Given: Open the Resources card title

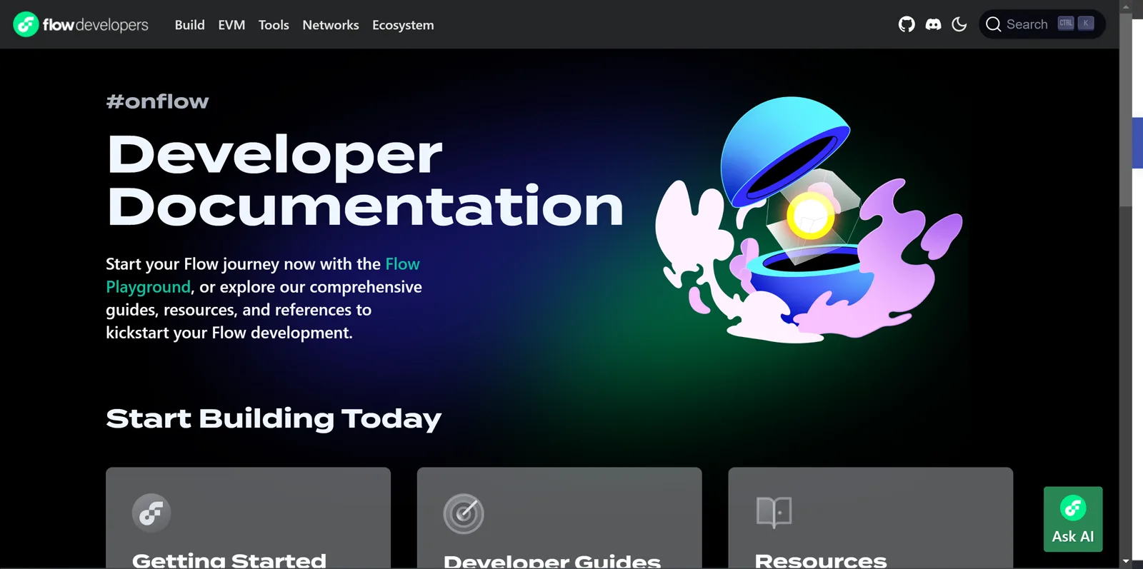Looking at the screenshot, I should click(x=821, y=560).
